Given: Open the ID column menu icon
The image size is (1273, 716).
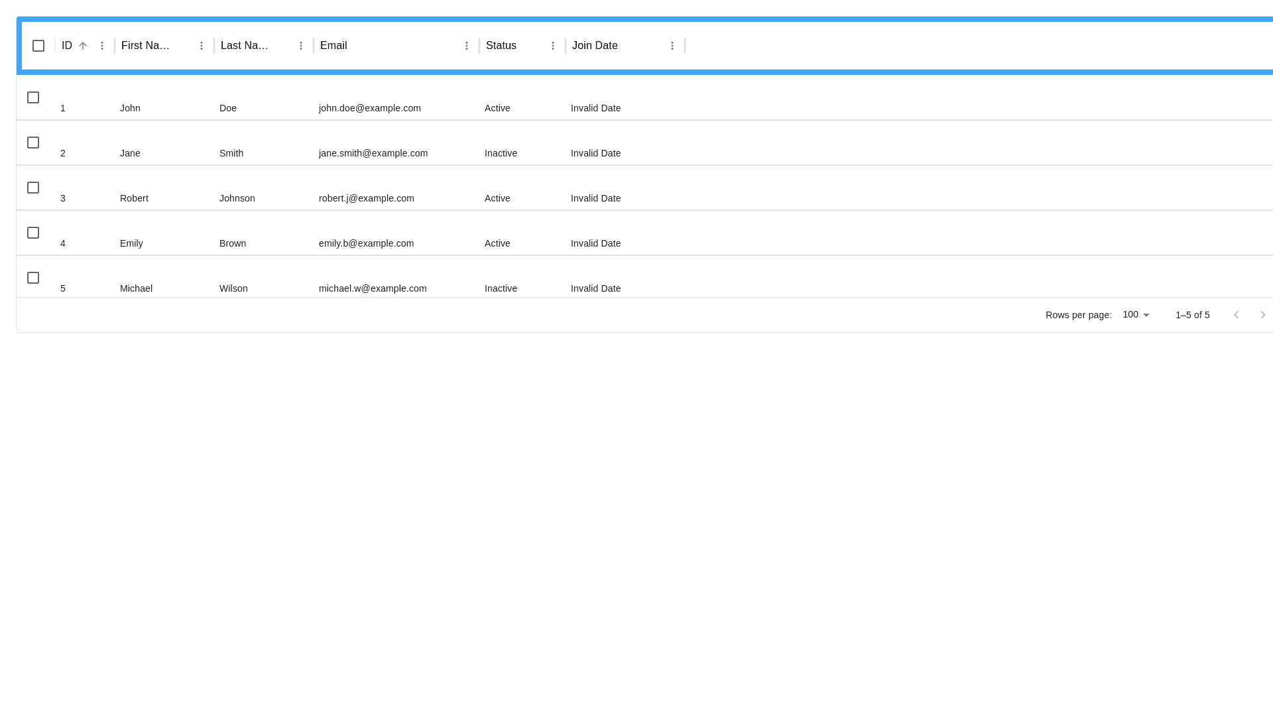Looking at the screenshot, I should click(102, 46).
